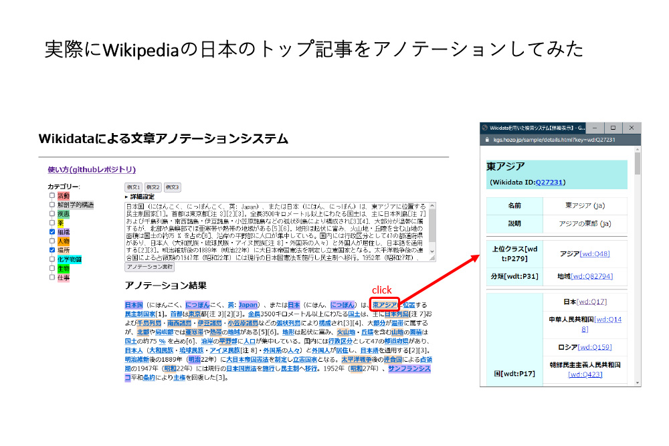Click the details window scrollbar down arrow
Screen dimensions: 669x446
pyautogui.click(x=638, y=383)
